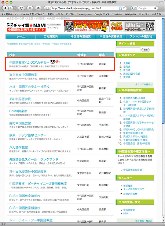
Task: Open 中国語教室の登録 link
Action: pyautogui.click(x=132, y=170)
